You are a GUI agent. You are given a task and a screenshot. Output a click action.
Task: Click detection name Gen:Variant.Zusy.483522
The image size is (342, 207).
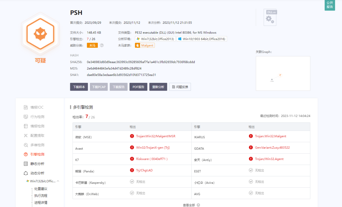[x=272, y=147]
